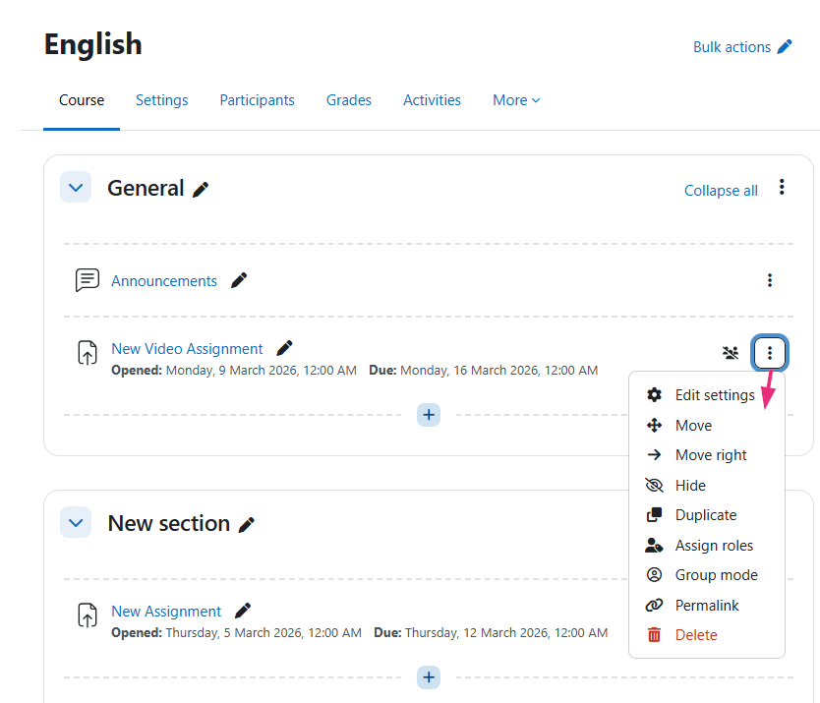Rename New Assignment via pencil icon

pyautogui.click(x=243, y=611)
